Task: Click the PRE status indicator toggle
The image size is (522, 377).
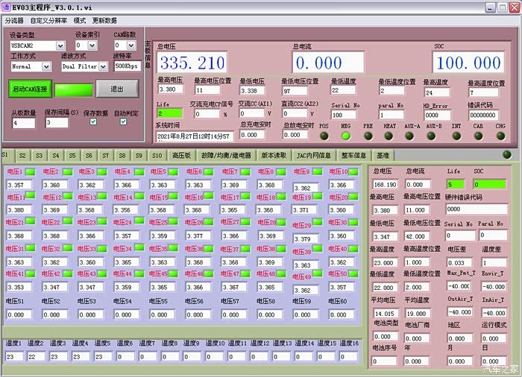Action: (x=368, y=136)
